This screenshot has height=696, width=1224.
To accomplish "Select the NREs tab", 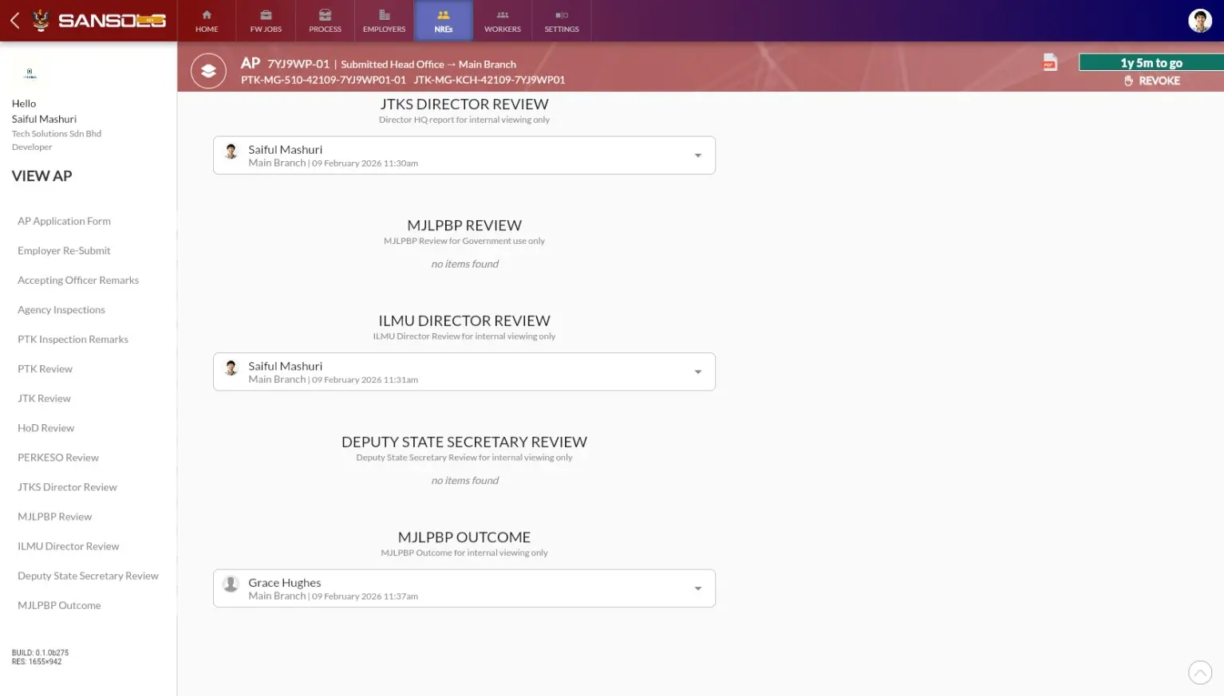I will [444, 21].
